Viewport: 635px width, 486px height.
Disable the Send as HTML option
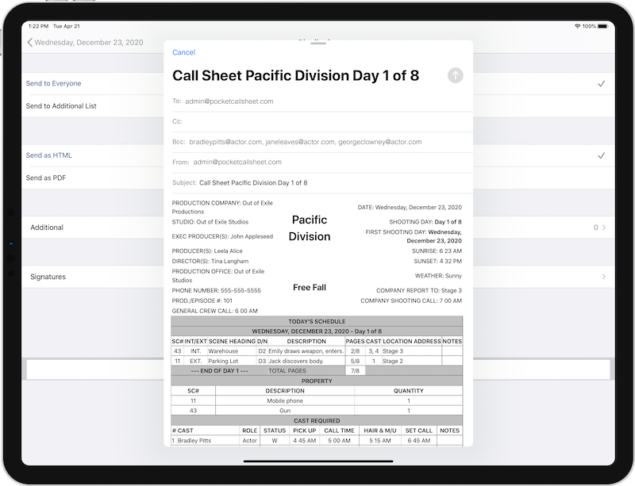coord(50,155)
